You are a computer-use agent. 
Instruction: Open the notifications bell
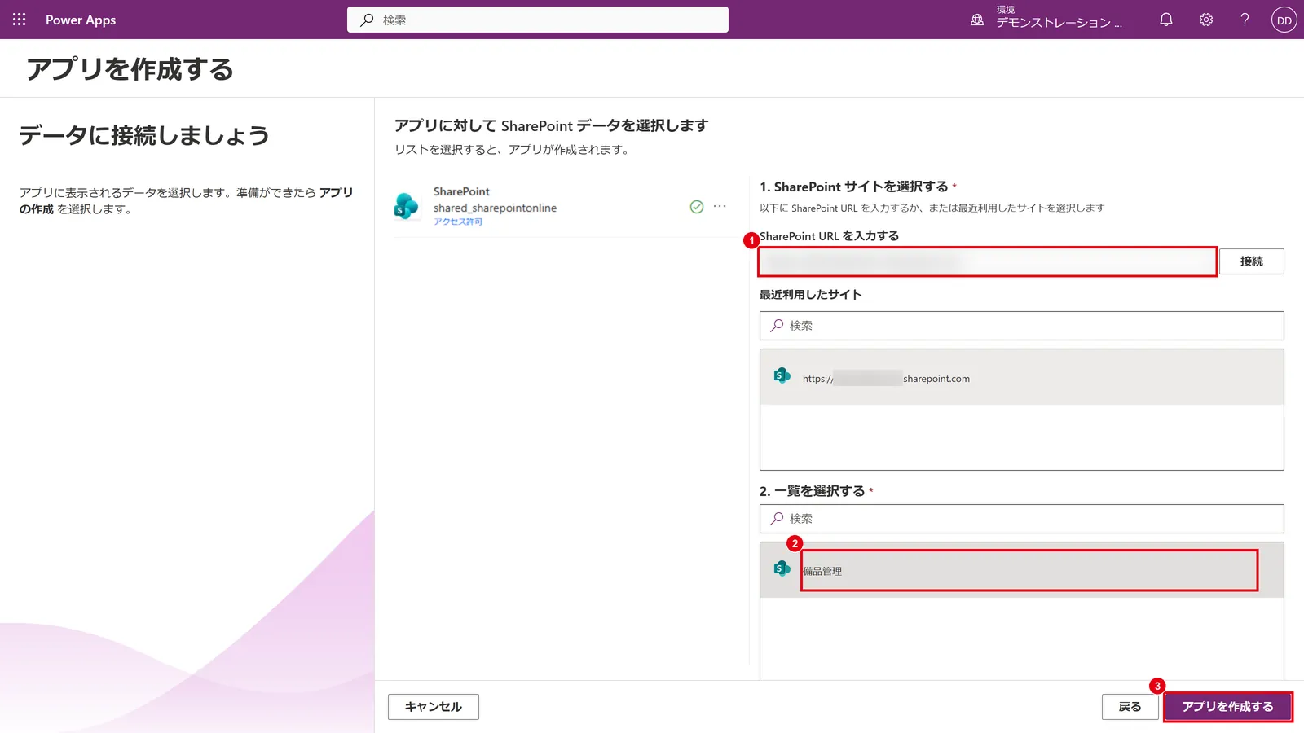tap(1166, 20)
